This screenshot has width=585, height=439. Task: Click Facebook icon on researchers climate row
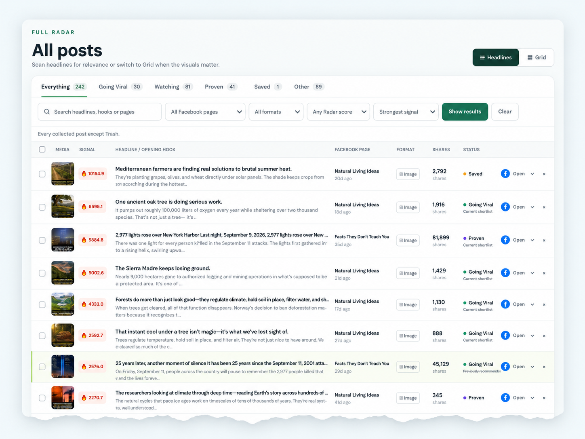(505, 398)
